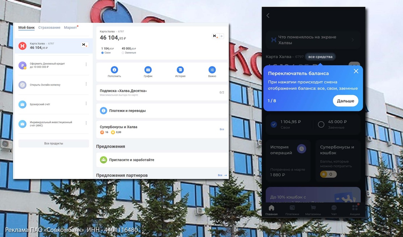Tap the clock icon in История операций card

(x=302, y=149)
